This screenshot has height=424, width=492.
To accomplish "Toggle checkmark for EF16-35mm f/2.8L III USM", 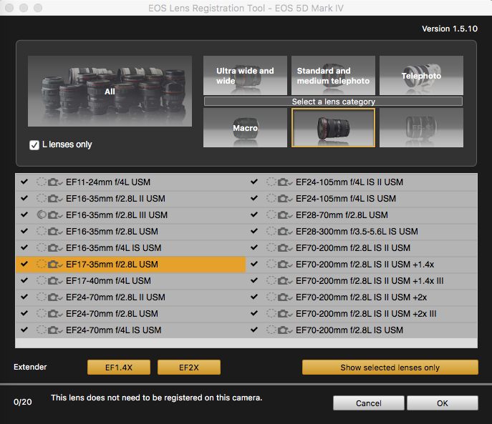I will (24, 215).
